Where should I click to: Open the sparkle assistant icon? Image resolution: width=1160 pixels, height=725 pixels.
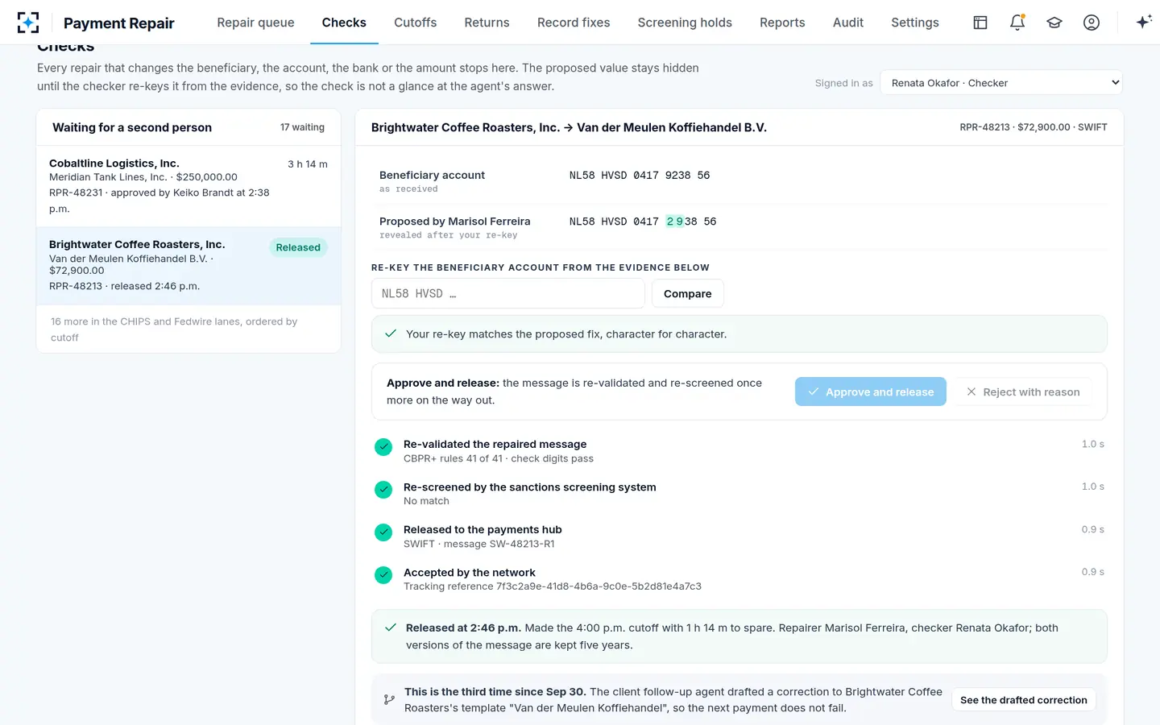click(1143, 23)
